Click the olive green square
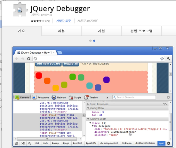The height and width of the screenshot is (148, 176). pyautogui.click(x=64, y=85)
